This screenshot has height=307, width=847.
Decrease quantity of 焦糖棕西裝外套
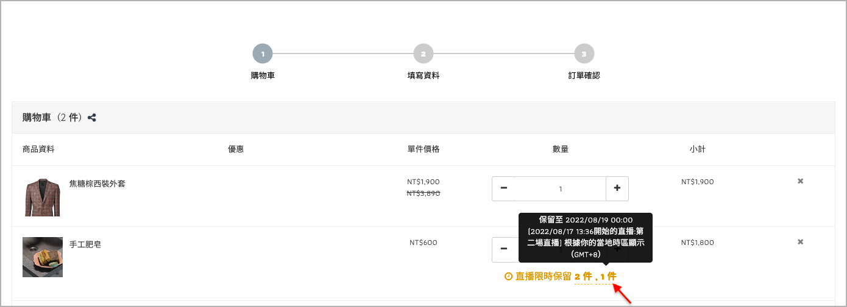[x=503, y=188]
